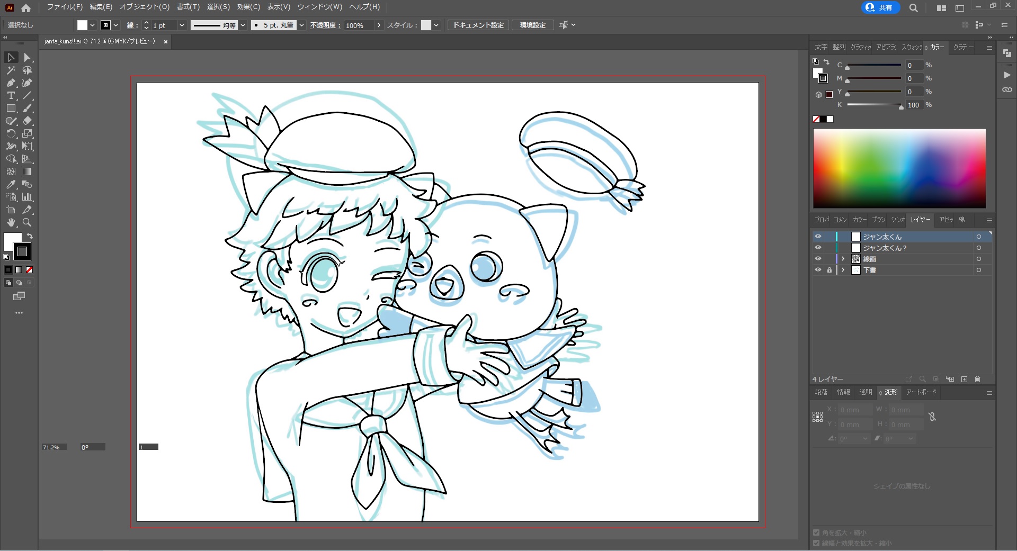The image size is (1017, 551).
Task: Select the Line Segment tool
Action: pos(28,95)
